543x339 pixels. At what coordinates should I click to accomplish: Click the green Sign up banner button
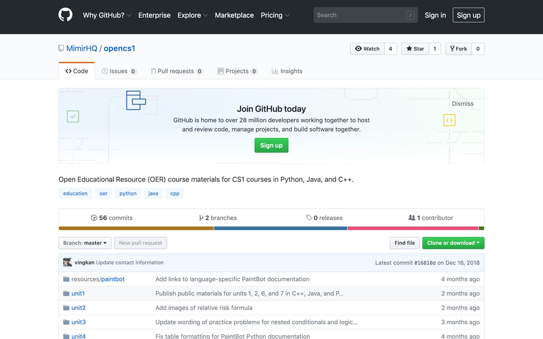271,145
